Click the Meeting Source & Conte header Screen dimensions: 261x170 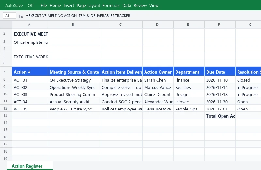74,71
